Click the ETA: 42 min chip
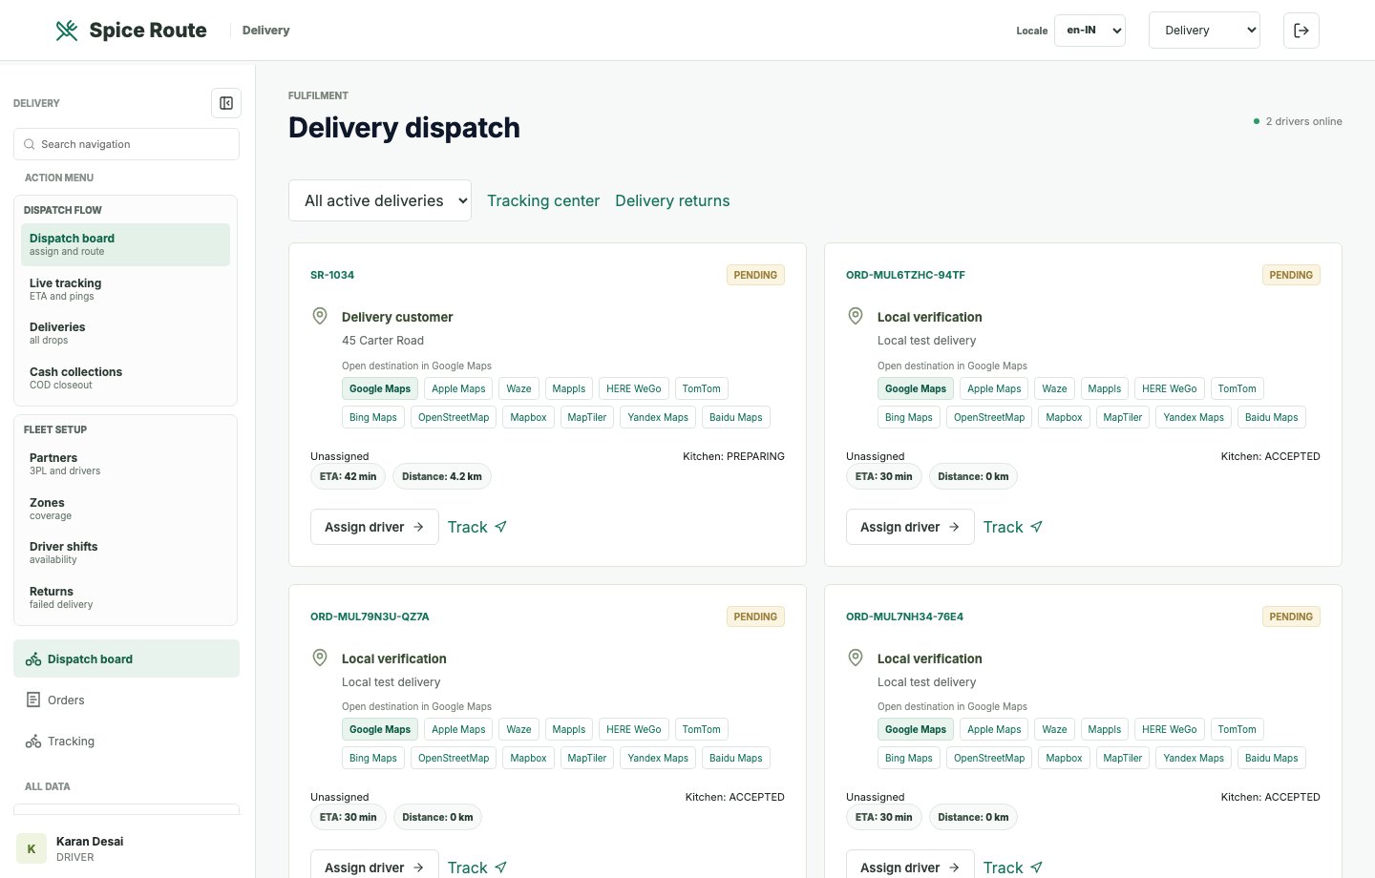Viewport: 1375px width, 878px height. [349, 476]
